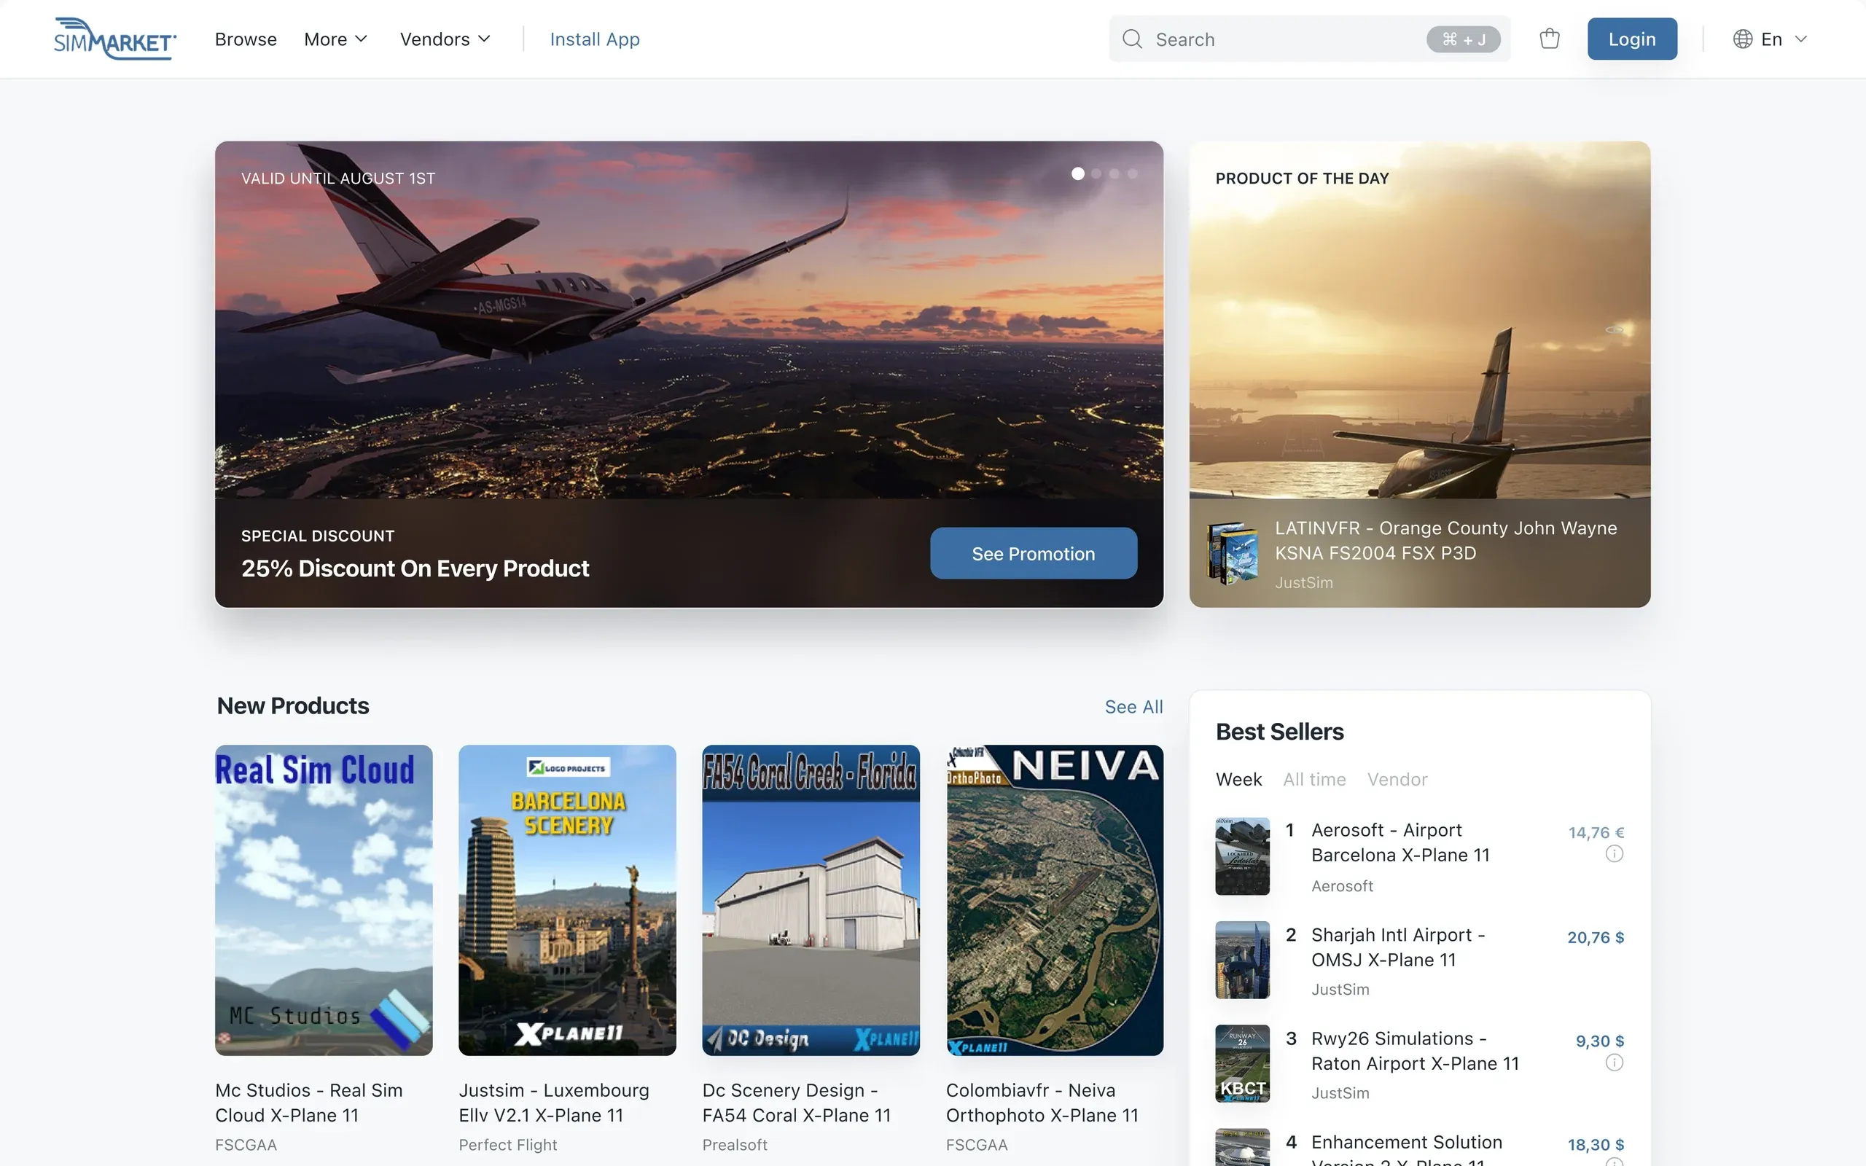This screenshot has width=1866, height=1166.
Task: Select the fourth carousel dot
Action: (1133, 173)
